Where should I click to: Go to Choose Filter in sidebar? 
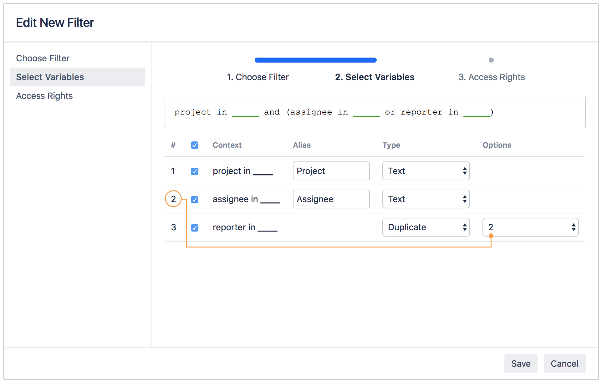click(x=43, y=58)
